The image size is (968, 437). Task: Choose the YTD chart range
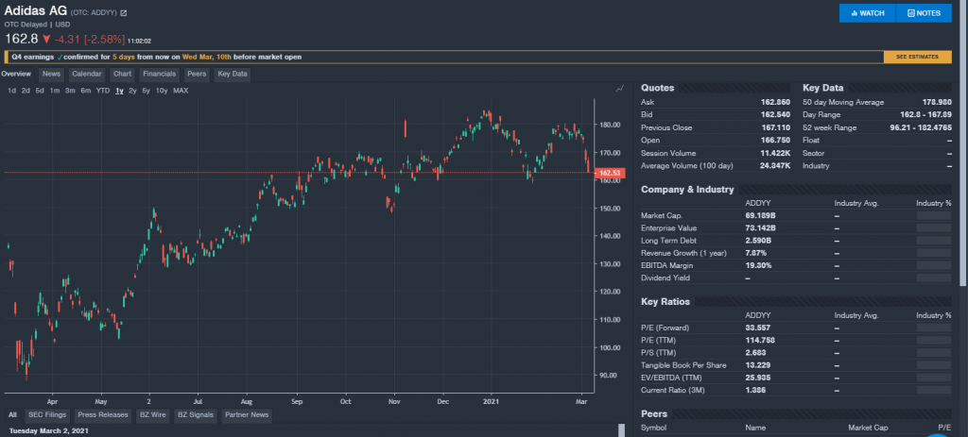pyautogui.click(x=103, y=91)
